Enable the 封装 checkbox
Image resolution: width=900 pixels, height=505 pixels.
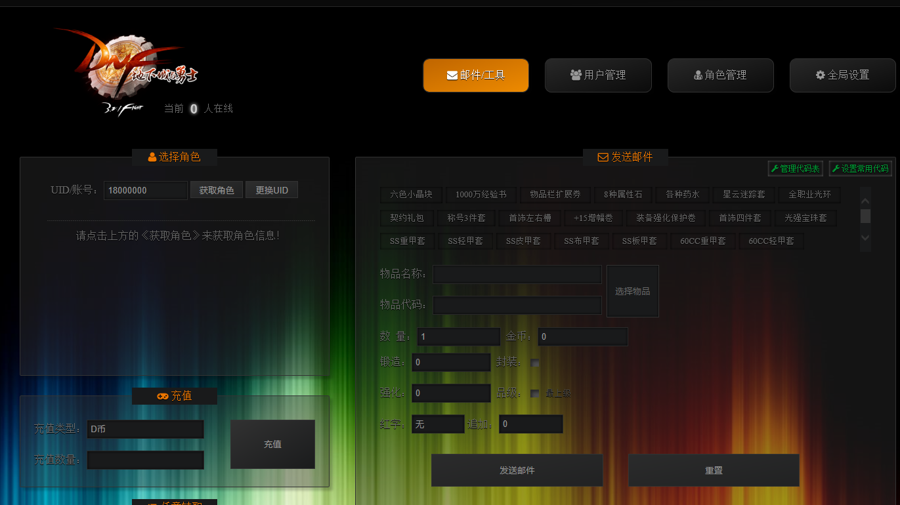(x=534, y=362)
